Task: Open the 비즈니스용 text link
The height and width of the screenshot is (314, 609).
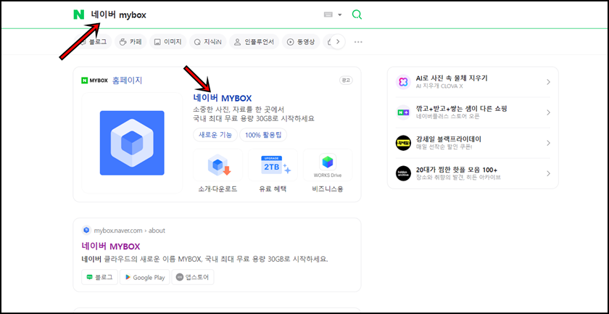Action: coord(328,189)
